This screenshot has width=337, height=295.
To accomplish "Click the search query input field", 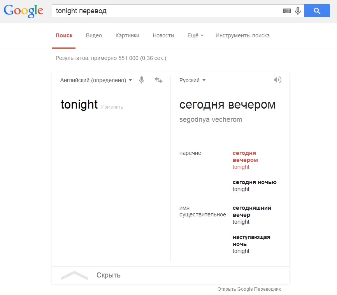I will (x=167, y=11).
